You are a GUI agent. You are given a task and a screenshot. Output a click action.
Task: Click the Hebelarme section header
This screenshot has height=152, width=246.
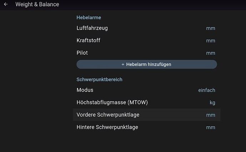[89, 17]
